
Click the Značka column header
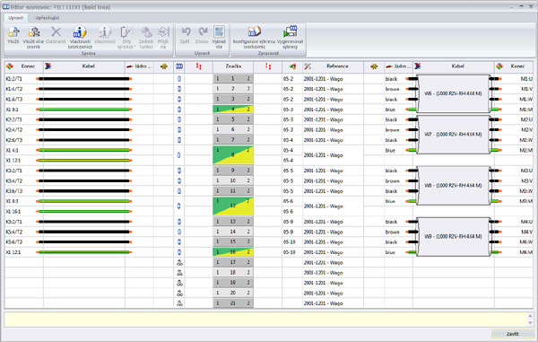coord(233,66)
